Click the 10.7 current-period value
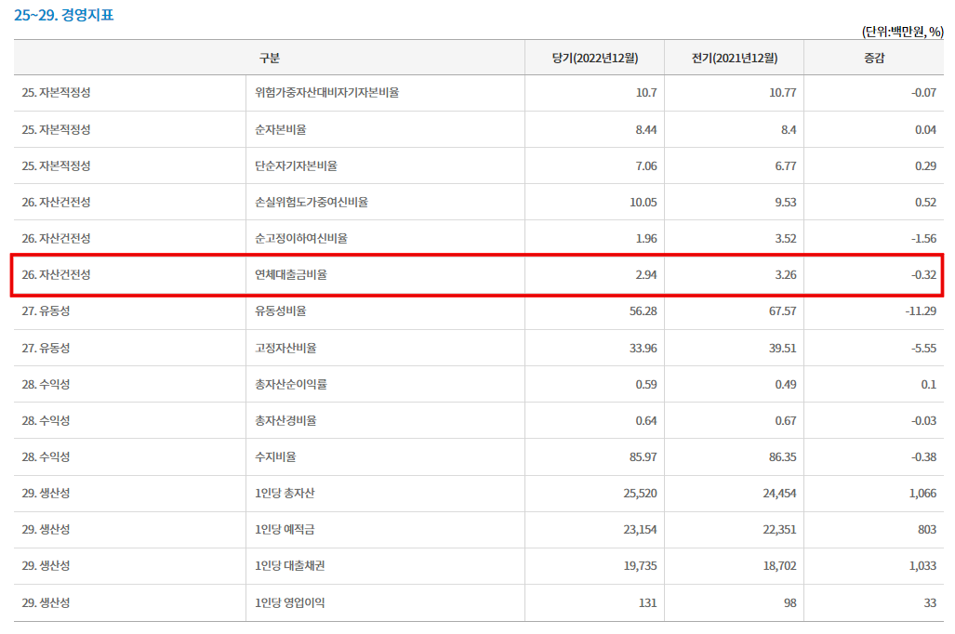 pyautogui.click(x=646, y=93)
